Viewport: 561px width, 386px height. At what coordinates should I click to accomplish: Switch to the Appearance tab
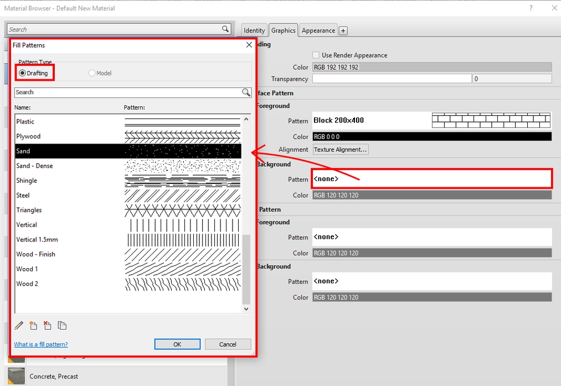click(x=318, y=30)
